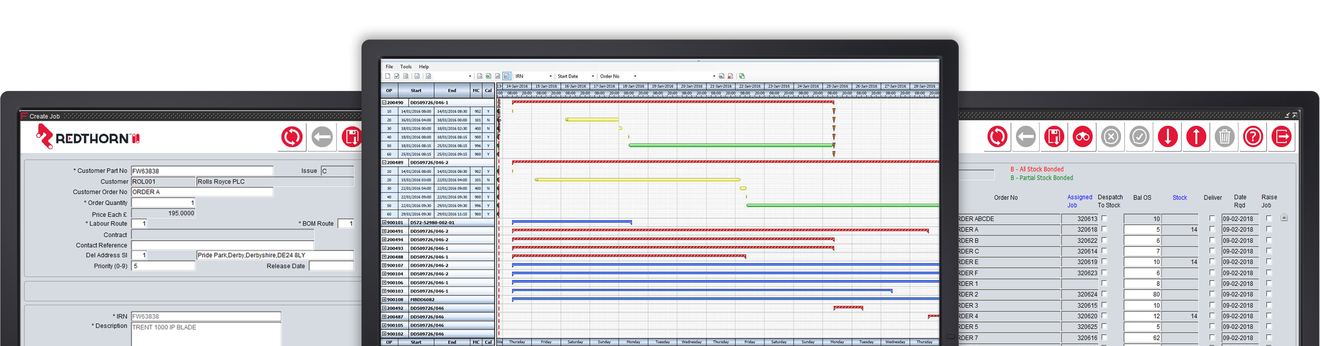
Task: Tick Despatch To Stock for ORDER ABCDE
Action: tap(1104, 218)
